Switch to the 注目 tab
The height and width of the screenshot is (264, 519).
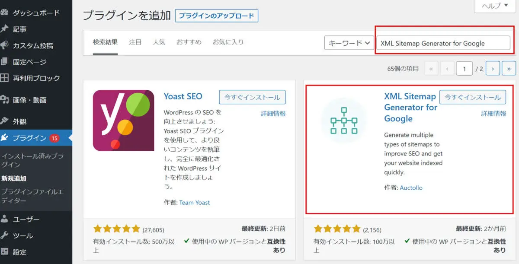135,42
